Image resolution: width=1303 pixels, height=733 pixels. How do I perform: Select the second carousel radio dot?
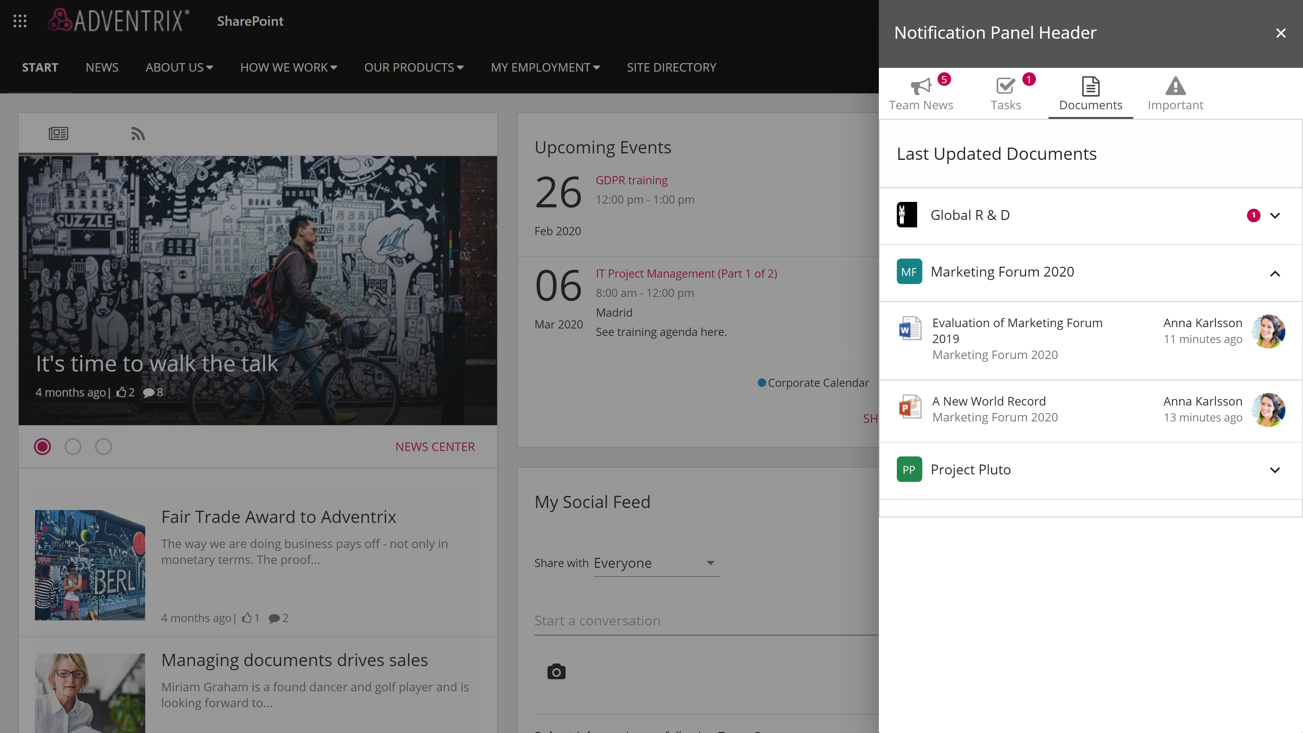73,447
